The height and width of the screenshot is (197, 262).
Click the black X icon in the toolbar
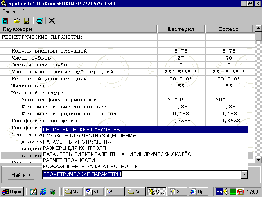pos(52,21)
